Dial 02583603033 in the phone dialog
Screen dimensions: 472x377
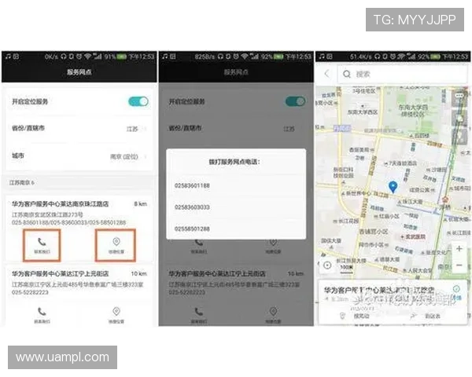click(192, 207)
